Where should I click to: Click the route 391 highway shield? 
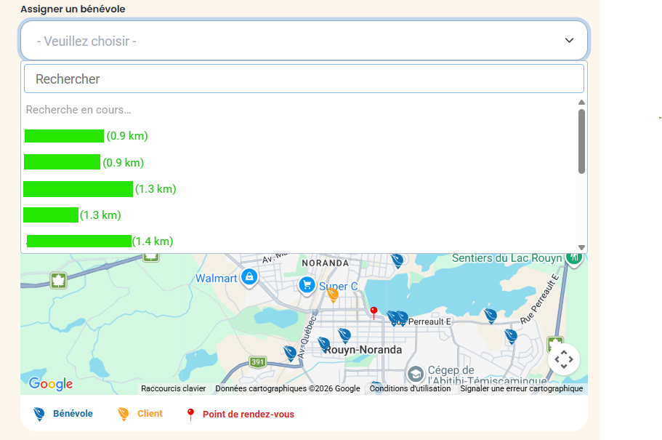click(257, 361)
